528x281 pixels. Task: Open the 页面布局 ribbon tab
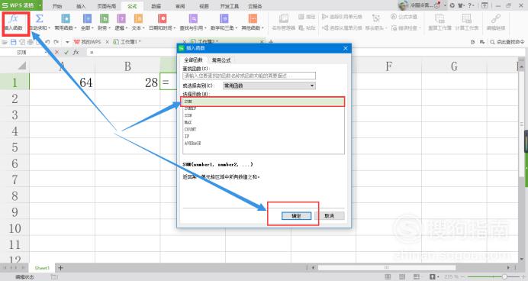click(x=106, y=6)
